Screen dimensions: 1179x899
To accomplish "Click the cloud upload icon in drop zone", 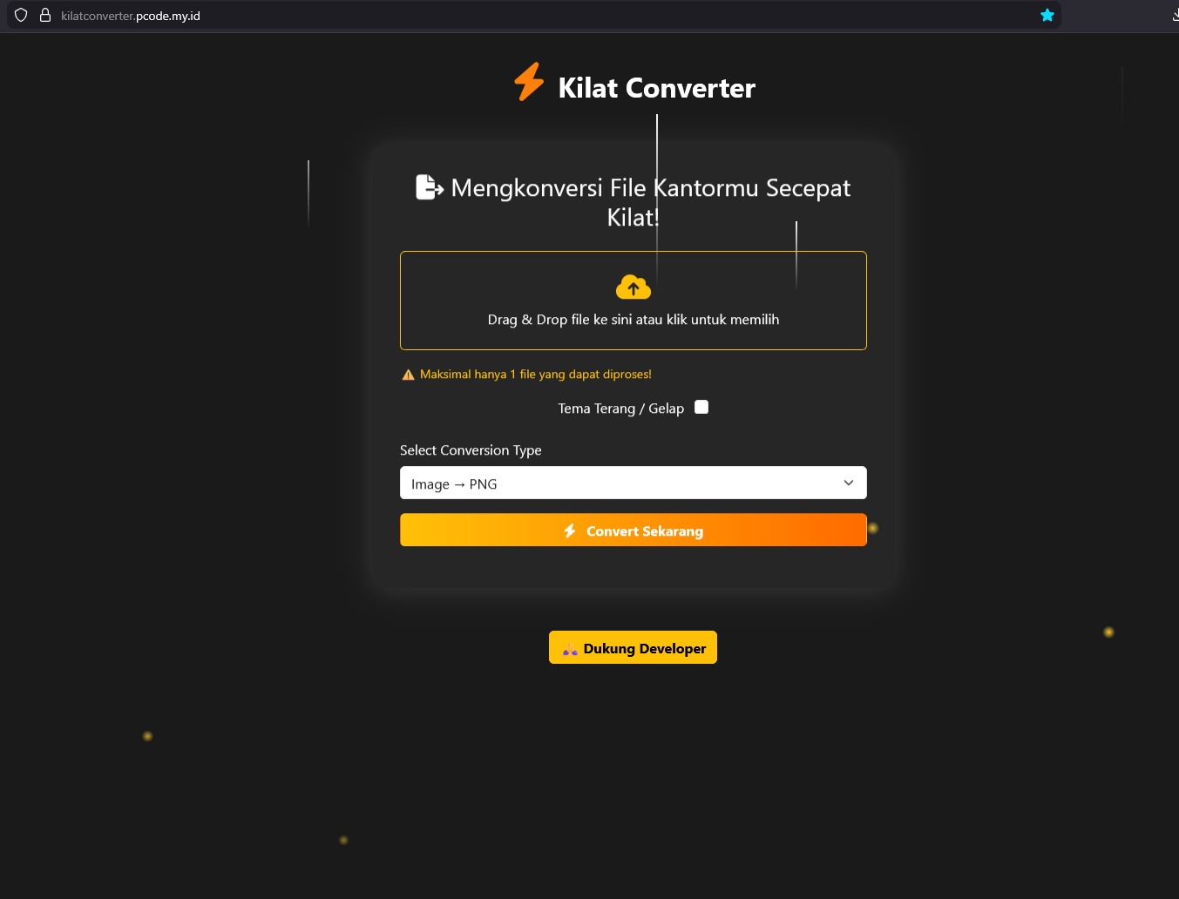I will point(634,287).
